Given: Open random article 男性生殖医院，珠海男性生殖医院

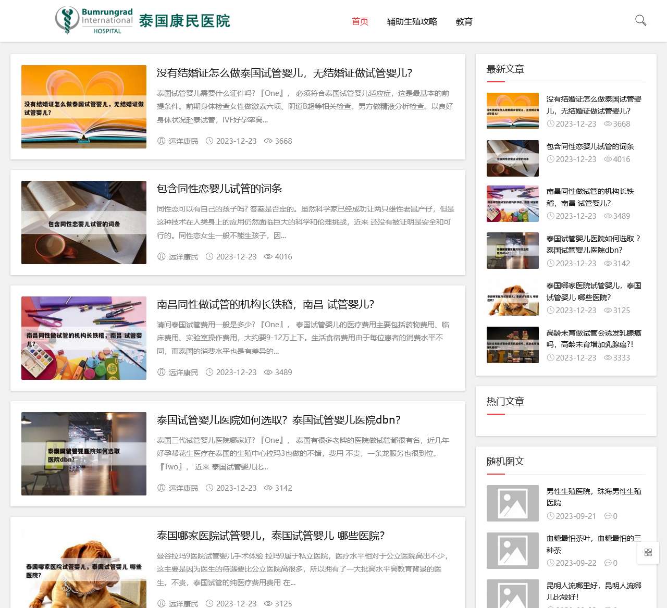Looking at the screenshot, I should 594,497.
